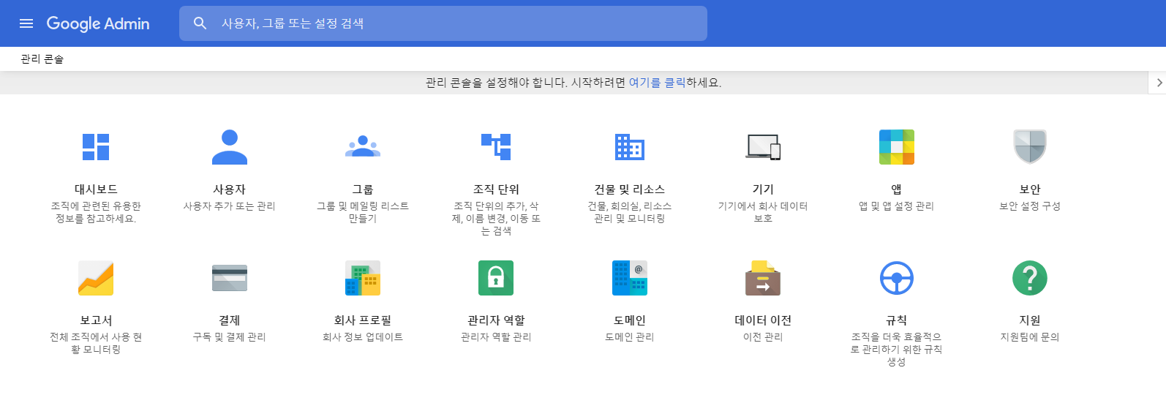This screenshot has width=1166, height=414.
Task: Click the 그룹 및 메일링 리스트 만들기 description
Action: (x=363, y=212)
